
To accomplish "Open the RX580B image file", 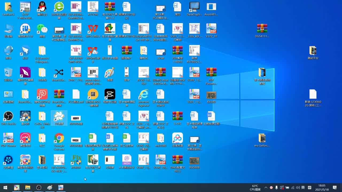I will 194,162.
